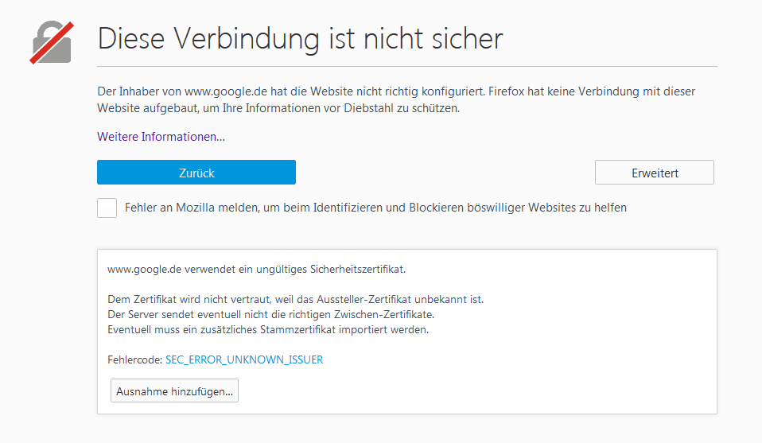The image size is (762, 443).
Task: Click line 'Dem Zertifikat wird nicht vertraut'
Action: pos(295,299)
